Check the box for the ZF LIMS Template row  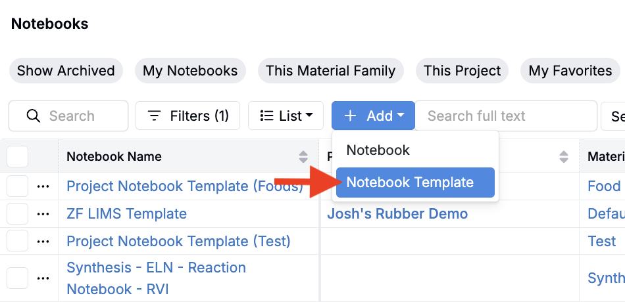click(18, 214)
